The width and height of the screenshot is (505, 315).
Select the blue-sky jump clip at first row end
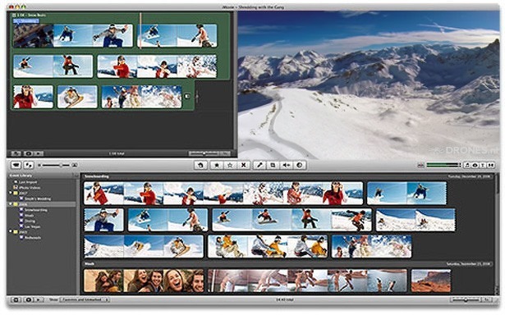(x=406, y=194)
